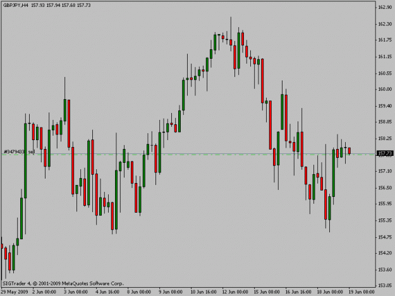Click the 155.95 price scale label
This screenshot has height=296, width=395.
click(385, 204)
